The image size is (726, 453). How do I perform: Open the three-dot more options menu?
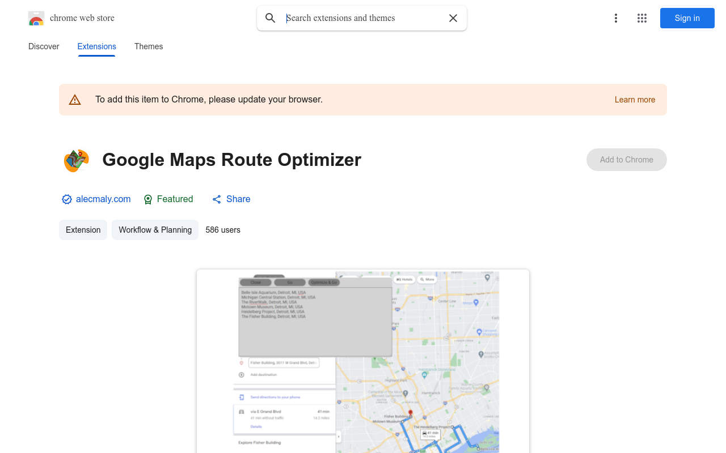[x=615, y=18]
